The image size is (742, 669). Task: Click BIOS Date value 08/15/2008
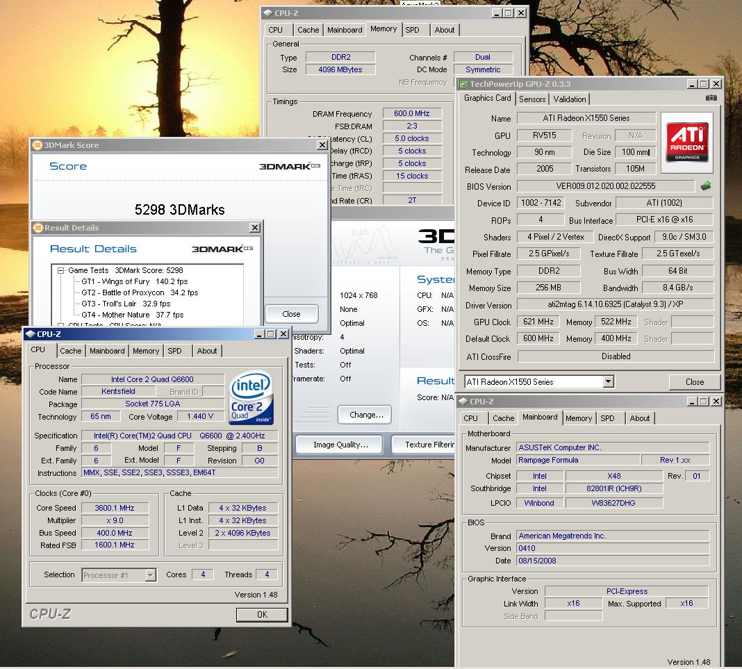pyautogui.click(x=612, y=561)
